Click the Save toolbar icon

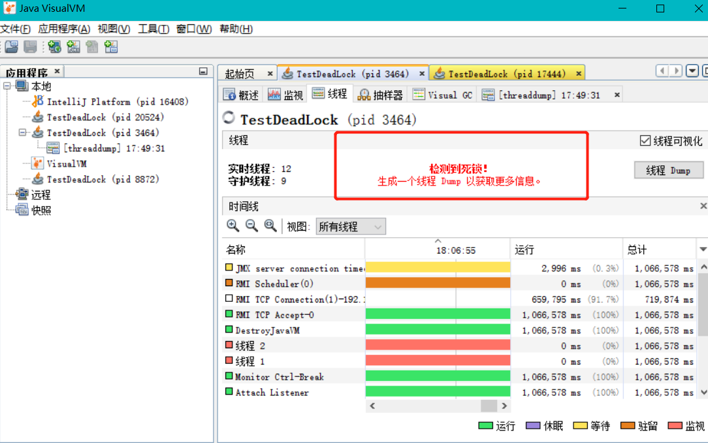[30, 46]
